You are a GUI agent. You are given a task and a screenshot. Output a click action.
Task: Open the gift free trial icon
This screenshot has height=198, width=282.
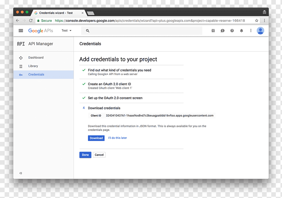(x=213, y=31)
